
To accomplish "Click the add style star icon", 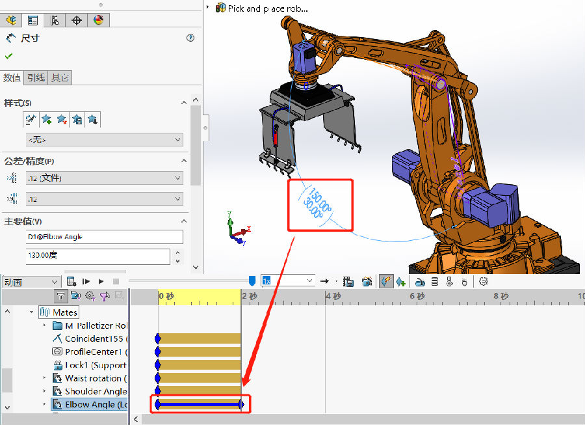I will [x=46, y=119].
